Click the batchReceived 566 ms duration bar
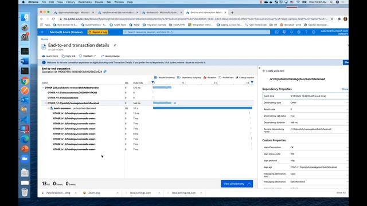The width and height of the screenshot is (367, 206). point(162,103)
